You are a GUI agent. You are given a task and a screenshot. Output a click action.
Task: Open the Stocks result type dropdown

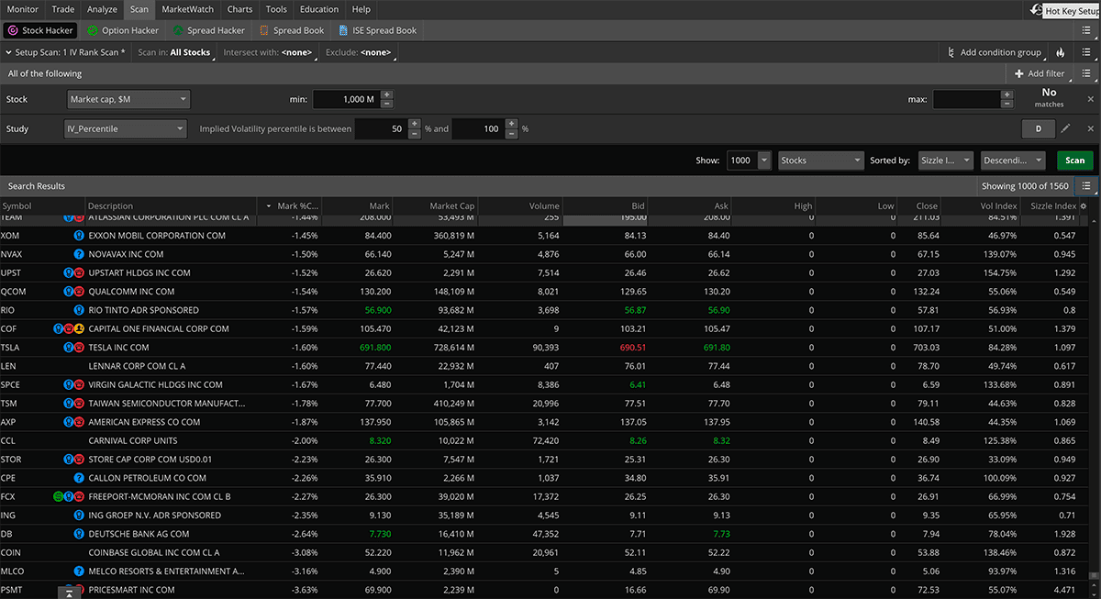[820, 161]
